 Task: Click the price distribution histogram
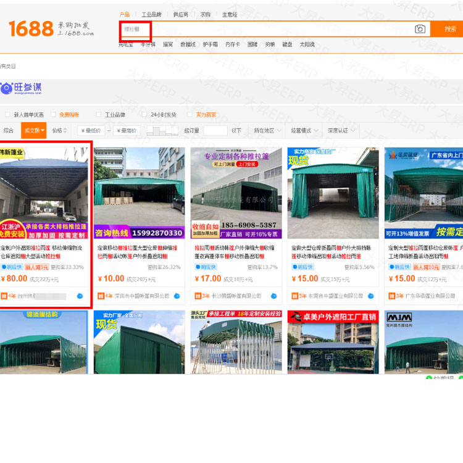pos(162,130)
